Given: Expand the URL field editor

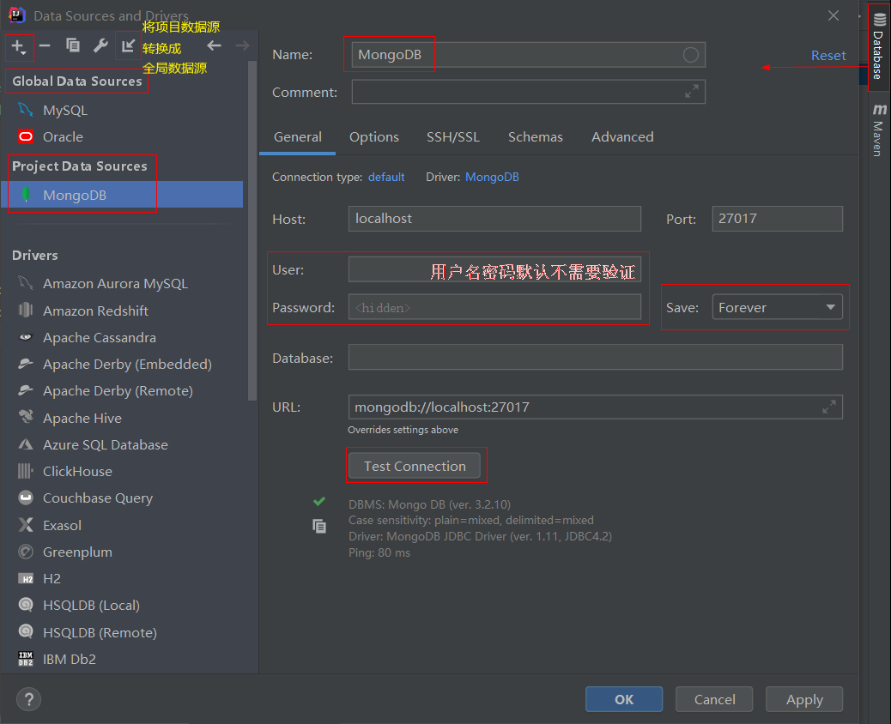Looking at the screenshot, I should 829,407.
